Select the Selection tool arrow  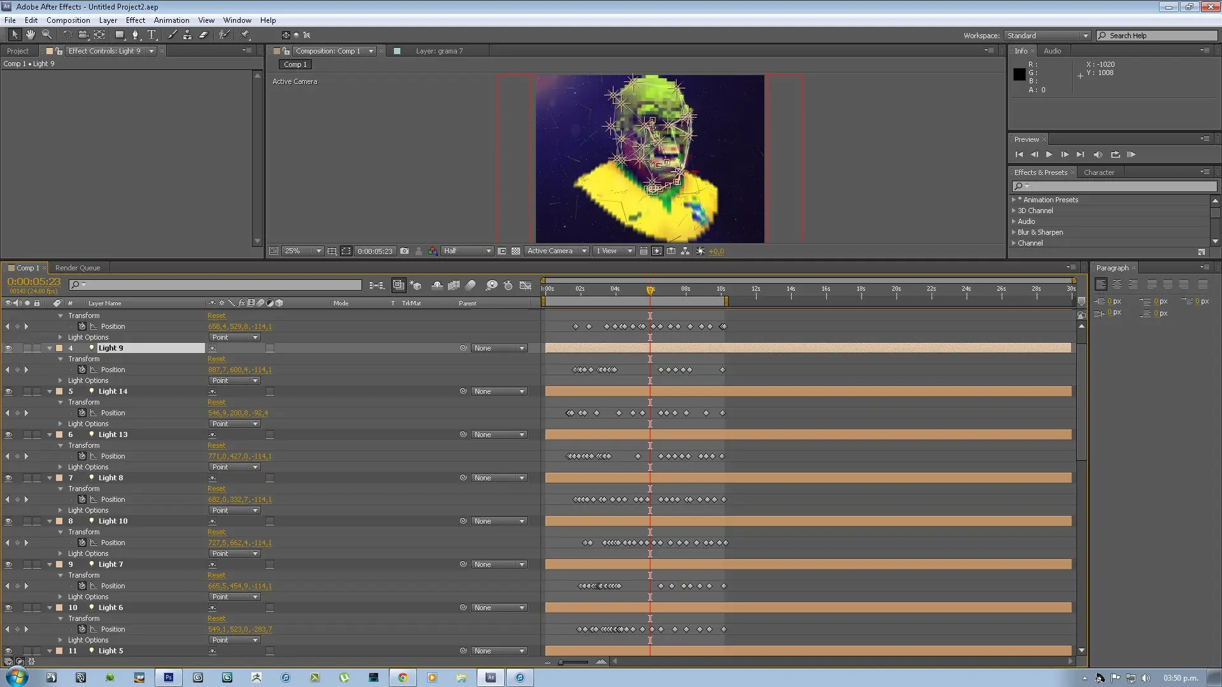(x=14, y=35)
